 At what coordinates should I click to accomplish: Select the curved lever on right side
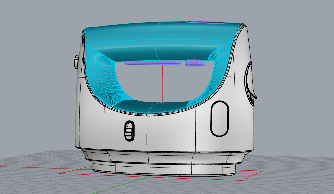click(251, 83)
